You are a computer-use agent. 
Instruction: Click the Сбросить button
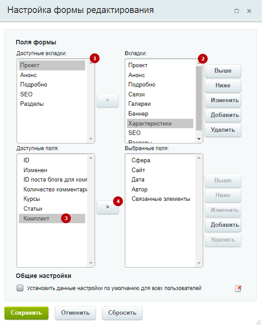[x=122, y=313]
